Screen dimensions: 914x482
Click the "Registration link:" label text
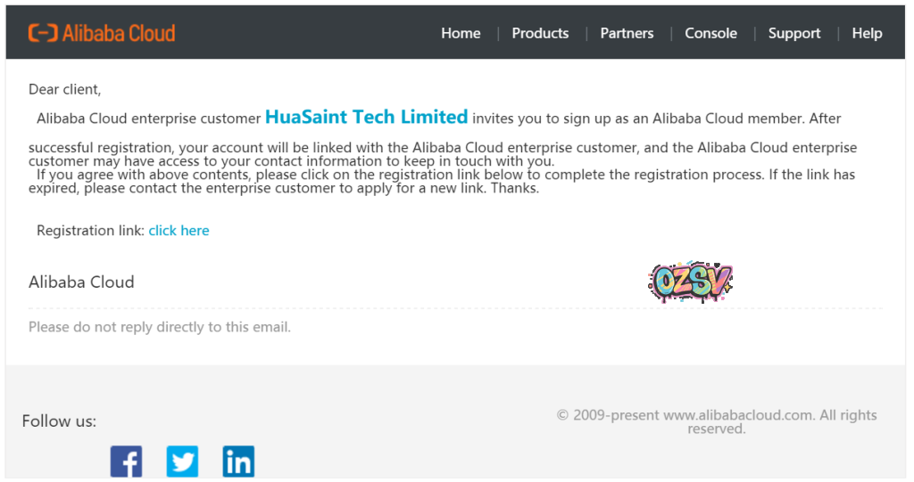(x=90, y=230)
